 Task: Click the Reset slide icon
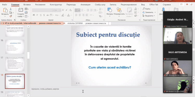pyautogui.click(x=26, y=12)
